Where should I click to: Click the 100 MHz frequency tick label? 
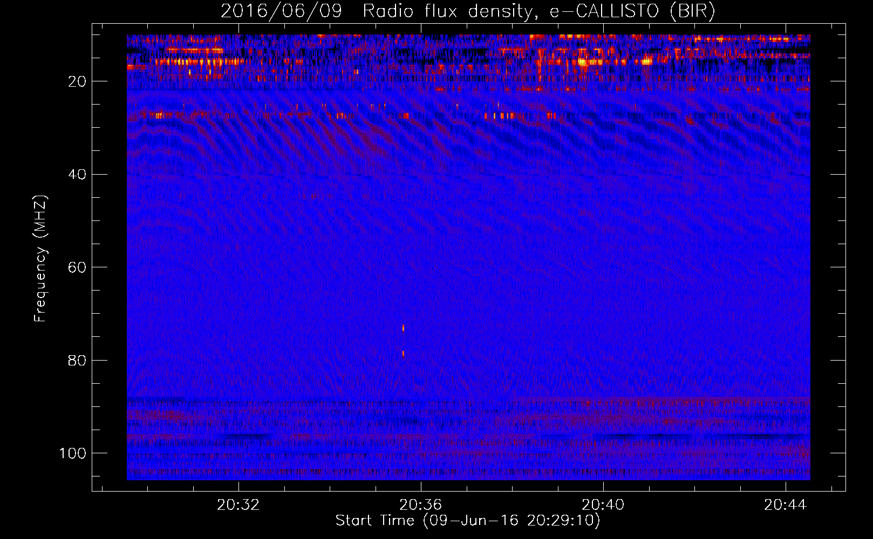click(73, 453)
